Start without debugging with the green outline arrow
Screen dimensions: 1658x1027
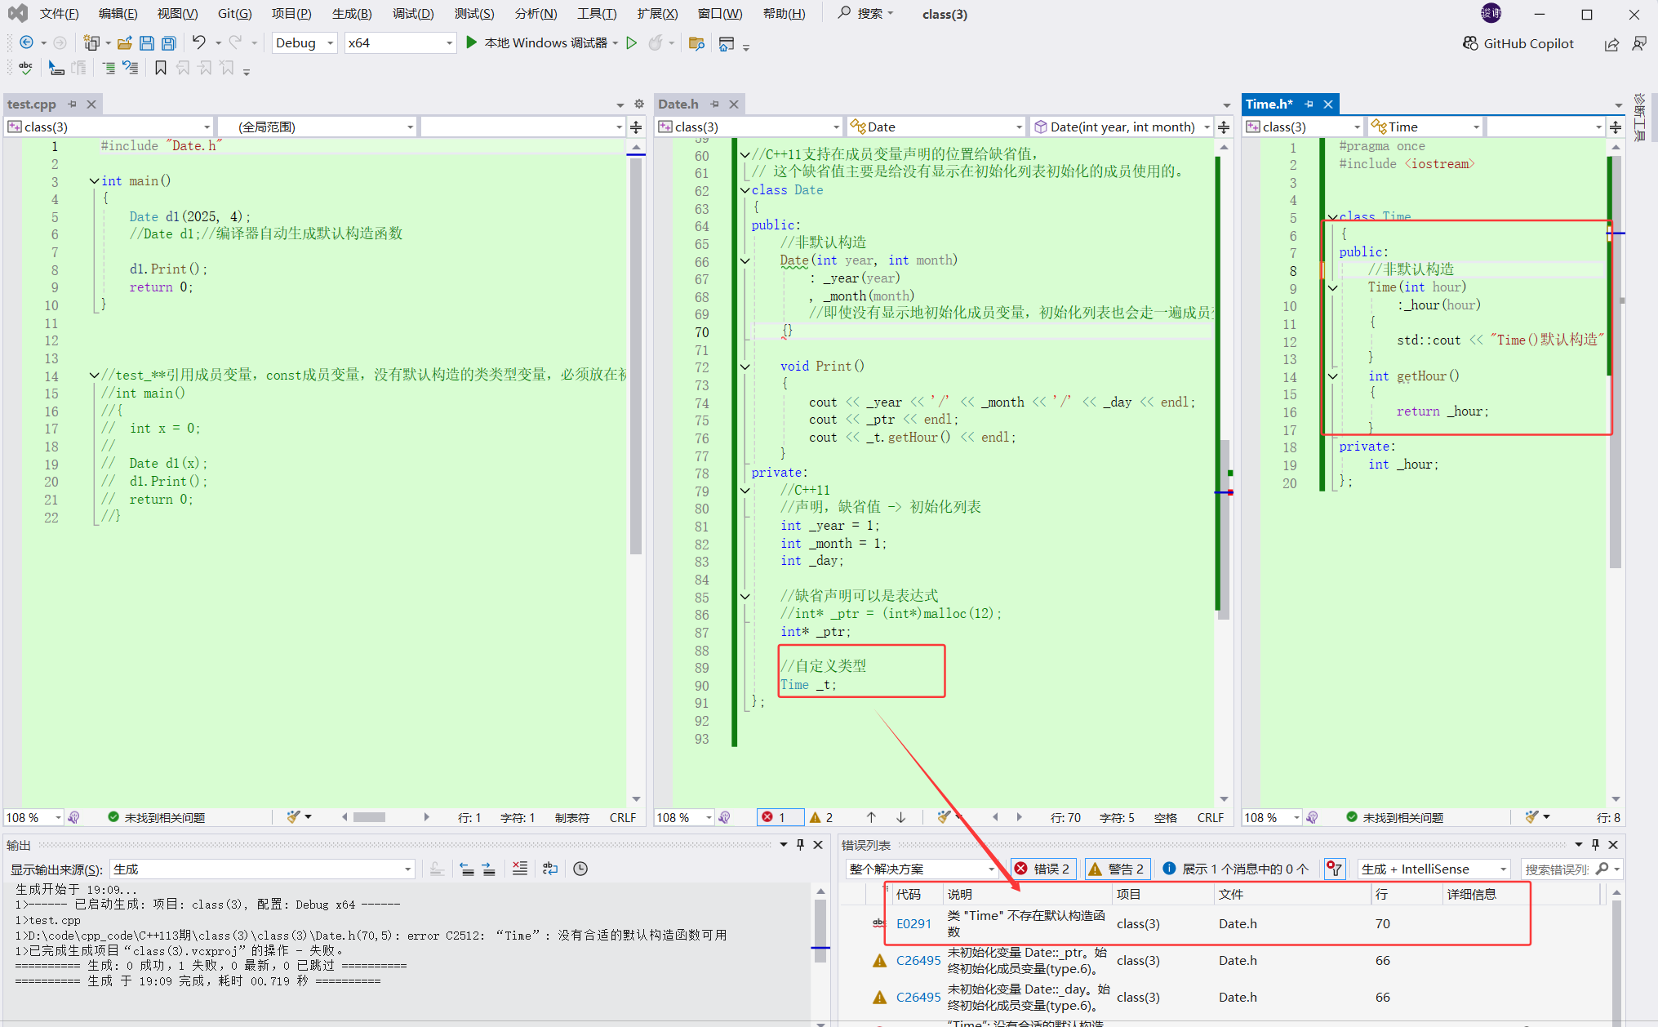(631, 43)
